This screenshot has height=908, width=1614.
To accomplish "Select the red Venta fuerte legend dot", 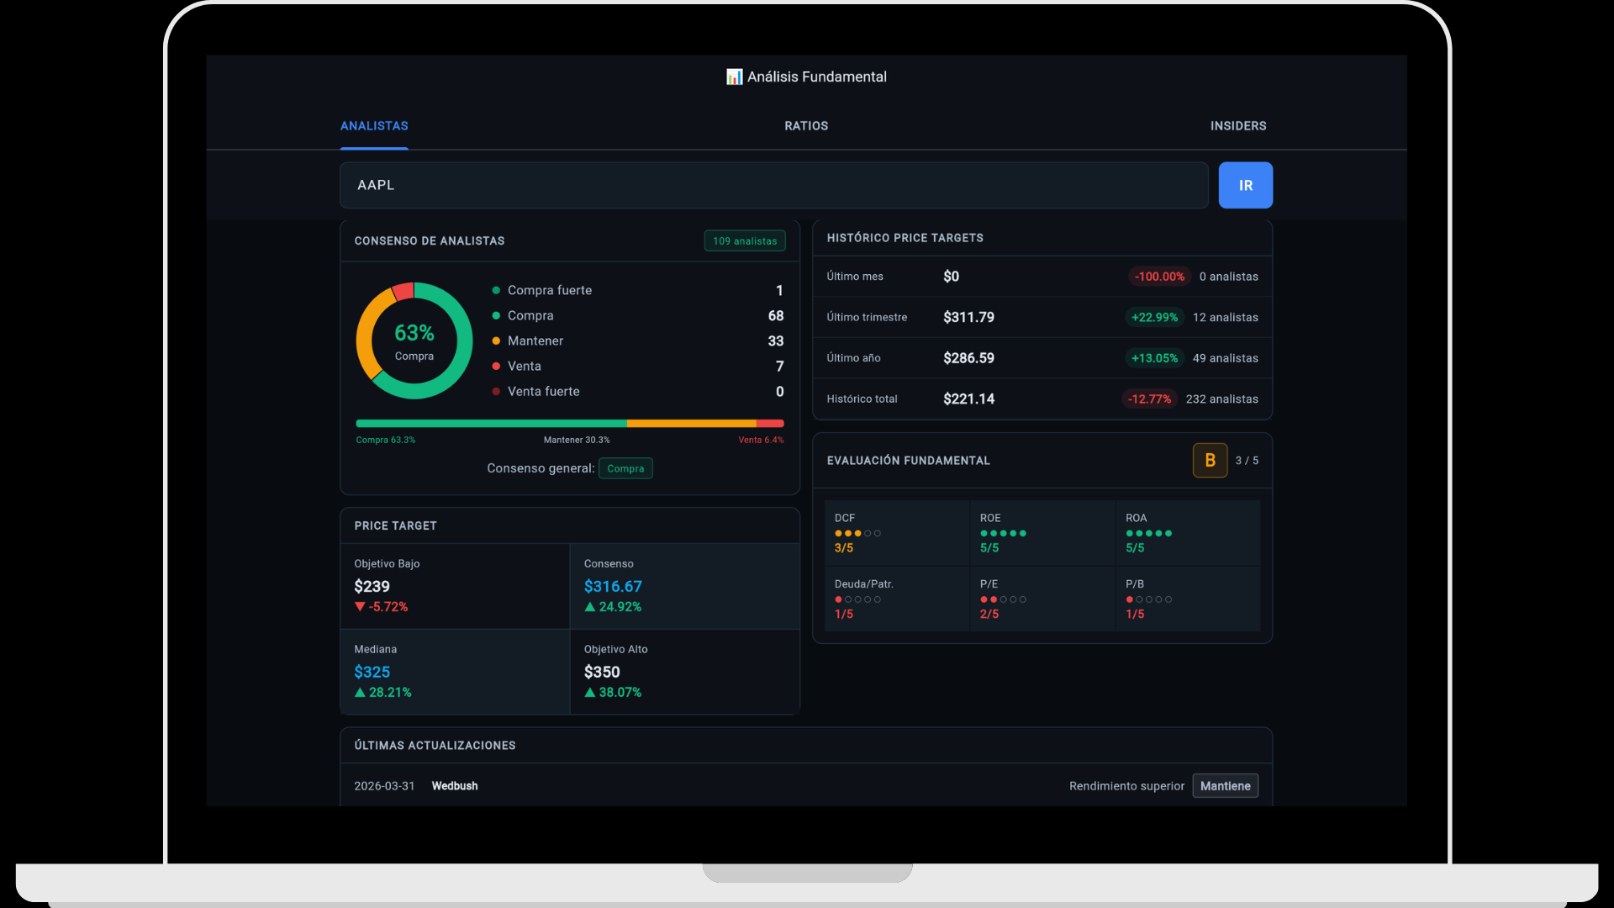I will tap(497, 391).
